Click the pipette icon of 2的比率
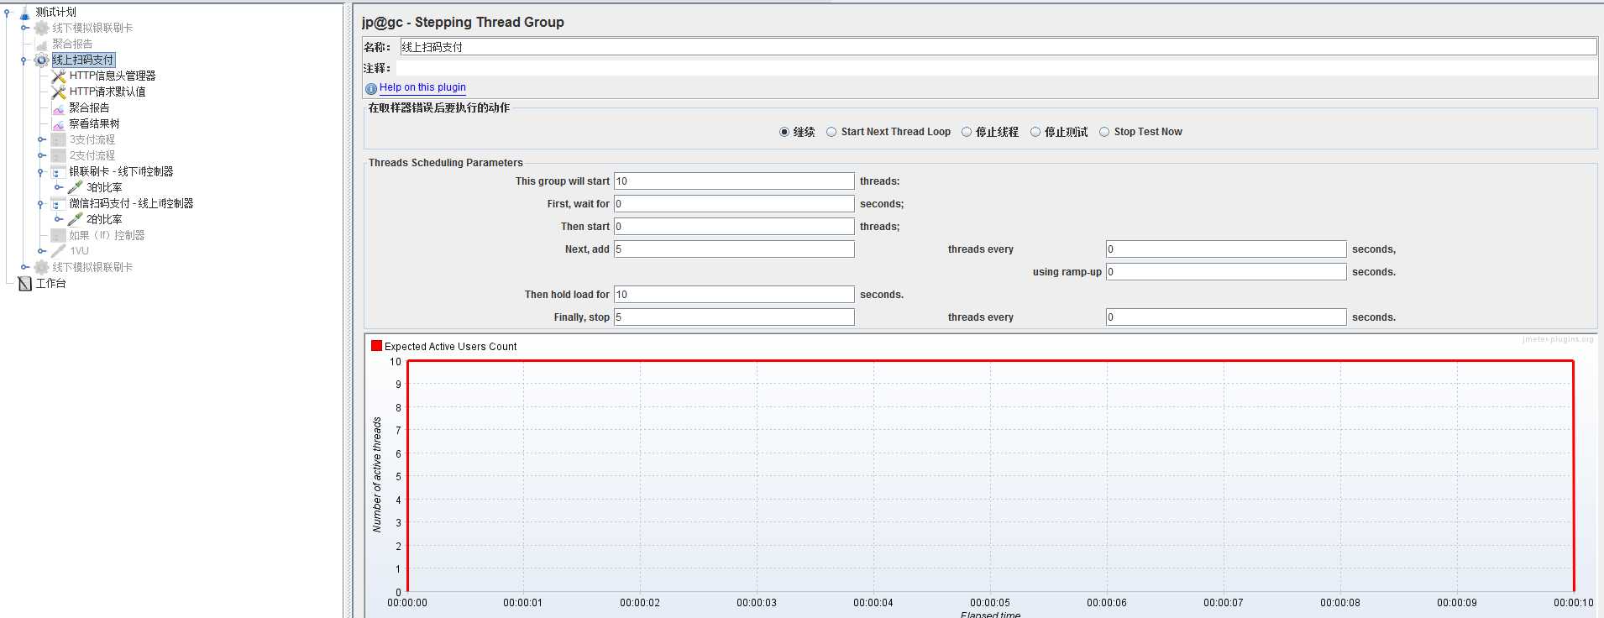 pyautogui.click(x=76, y=219)
